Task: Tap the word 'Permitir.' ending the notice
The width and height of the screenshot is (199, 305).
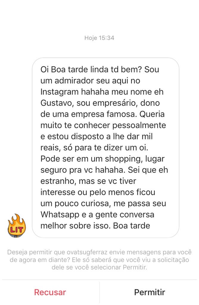Action: [135, 267]
